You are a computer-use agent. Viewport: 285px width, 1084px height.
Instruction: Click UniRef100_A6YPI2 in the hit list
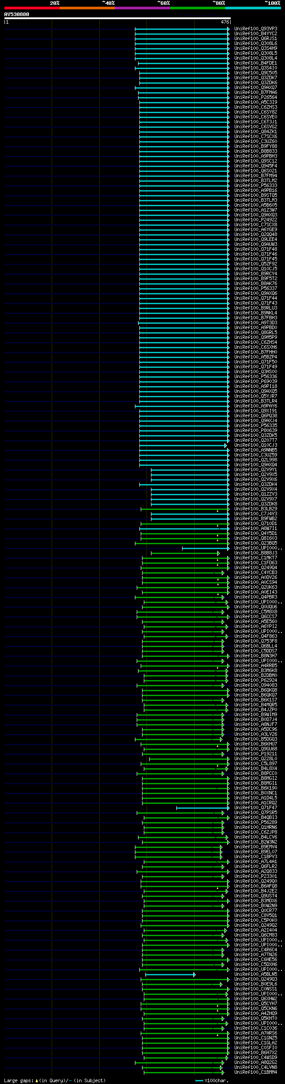[256, 626]
